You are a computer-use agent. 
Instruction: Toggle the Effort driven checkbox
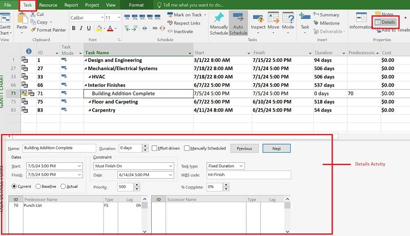(x=154, y=148)
